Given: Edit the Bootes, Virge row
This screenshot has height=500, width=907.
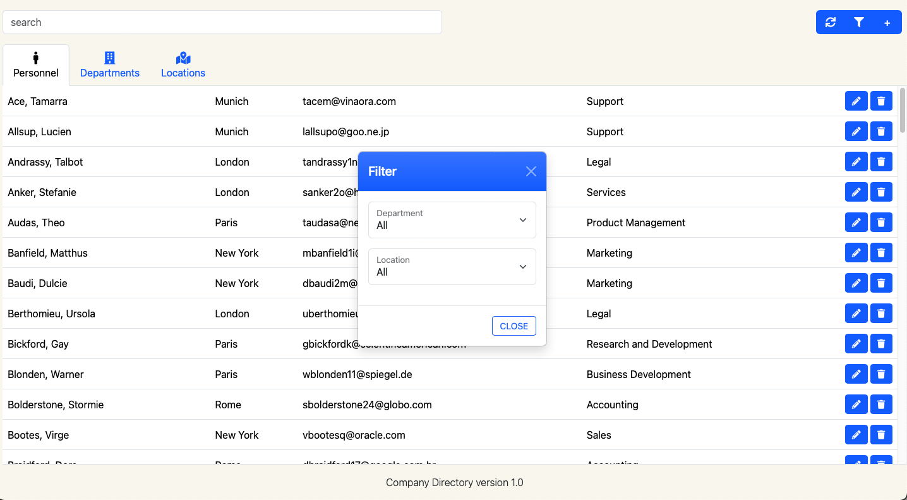Looking at the screenshot, I should click(x=856, y=435).
